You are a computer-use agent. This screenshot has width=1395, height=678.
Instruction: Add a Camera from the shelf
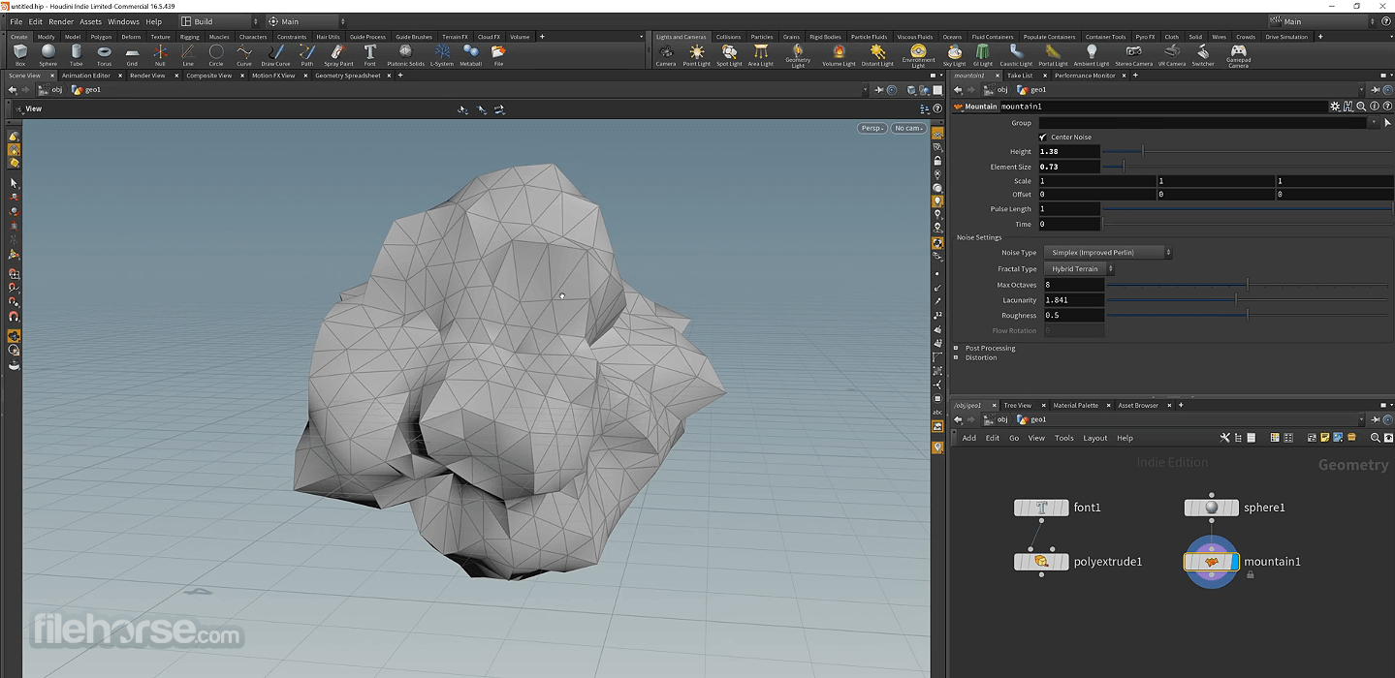666,55
